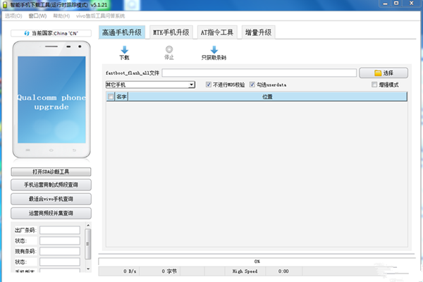The image size is (423, 282).
Task: Switch to MTK手机升级 tab
Action: click(171, 32)
